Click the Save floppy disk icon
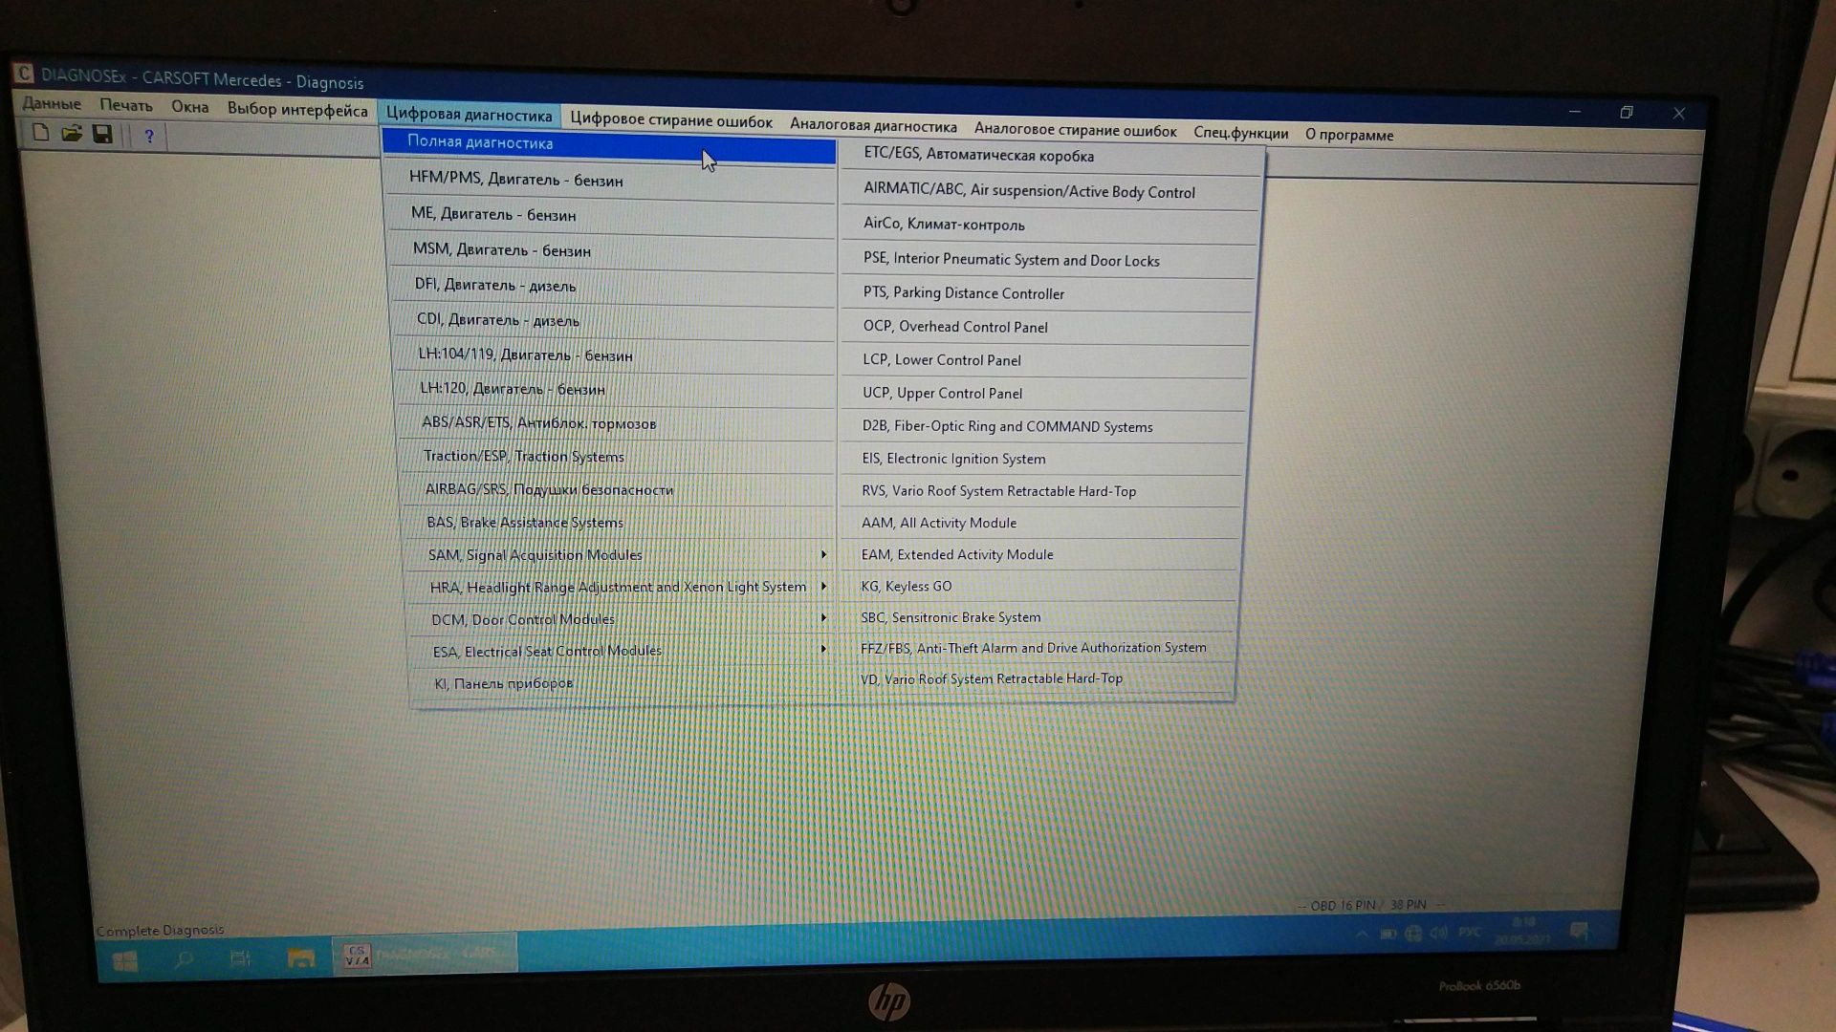The height and width of the screenshot is (1032, 1836). pos(102,135)
